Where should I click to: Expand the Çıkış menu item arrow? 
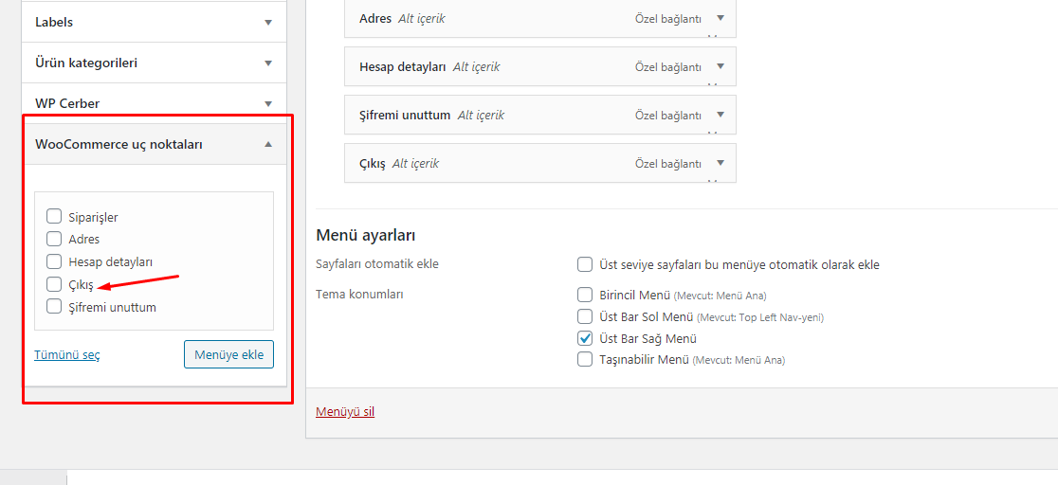click(720, 163)
